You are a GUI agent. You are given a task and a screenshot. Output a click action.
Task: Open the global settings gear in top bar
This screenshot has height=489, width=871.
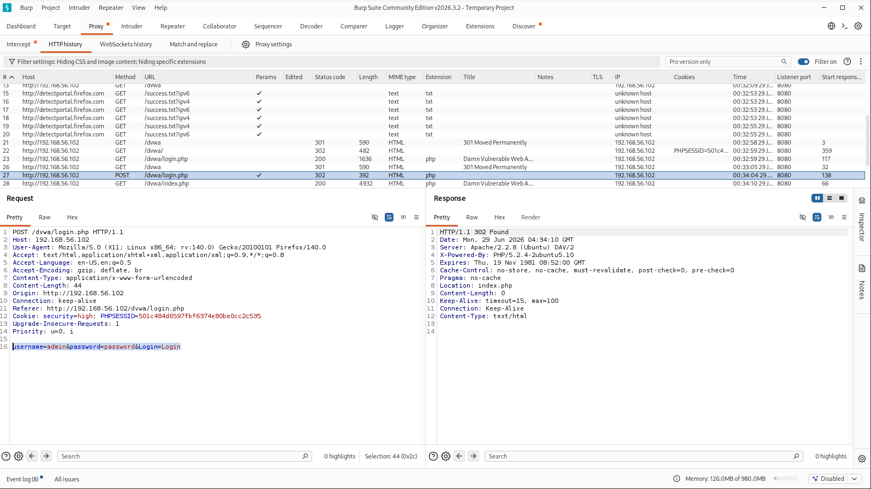pos(858,26)
